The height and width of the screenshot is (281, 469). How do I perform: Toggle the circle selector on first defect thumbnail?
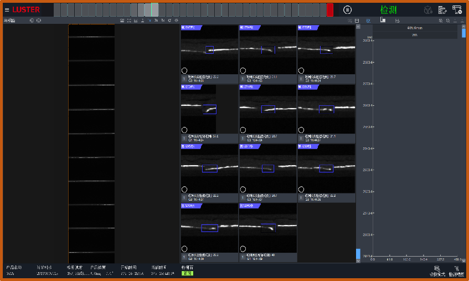click(184, 70)
